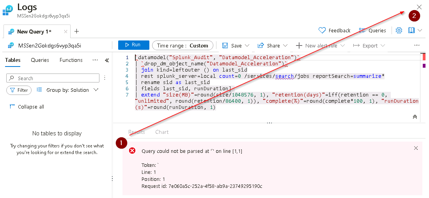Image resolution: width=429 pixels, height=198 pixels.
Task: Click the Logs app icon in the header
Action: click(8, 11)
